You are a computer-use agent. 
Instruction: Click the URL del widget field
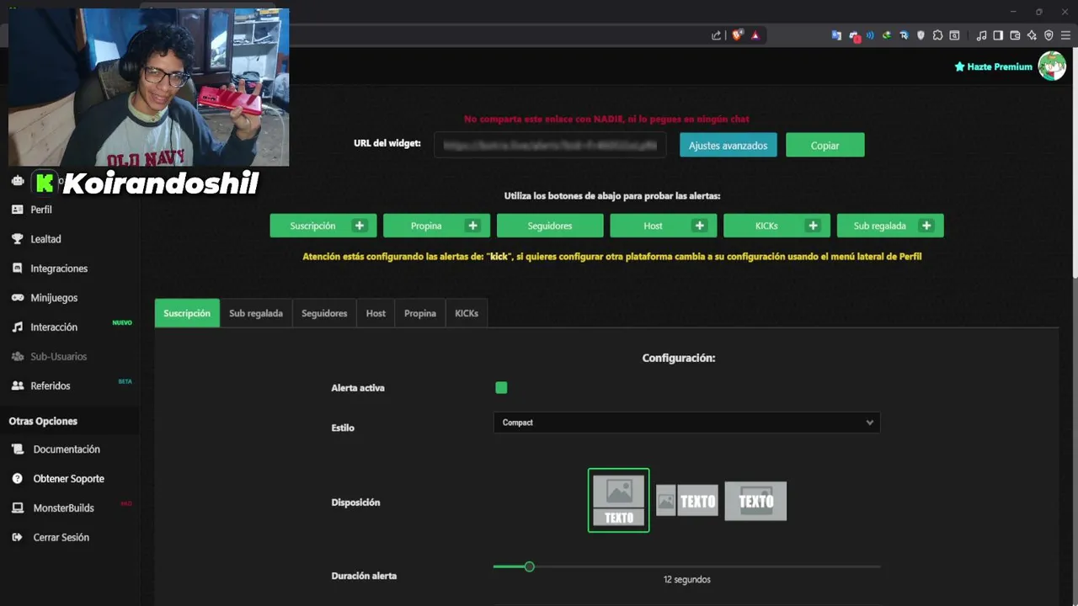pyautogui.click(x=550, y=145)
